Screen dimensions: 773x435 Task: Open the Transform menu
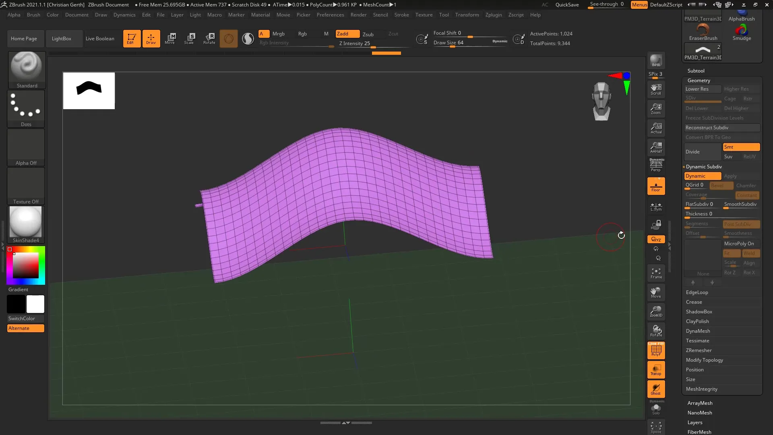(x=467, y=15)
